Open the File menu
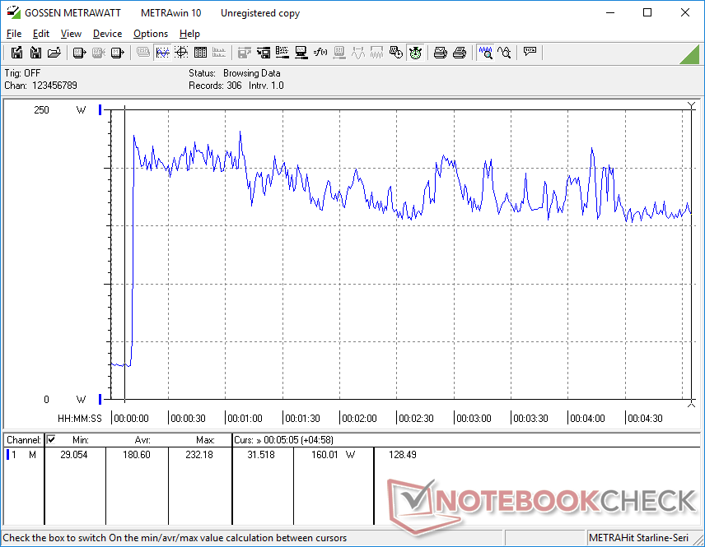This screenshot has width=705, height=547. 14,34
